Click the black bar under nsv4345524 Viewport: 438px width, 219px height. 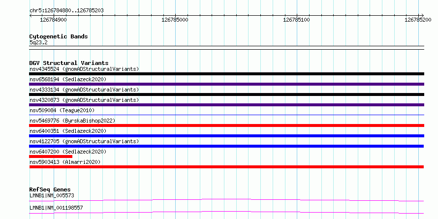[226, 74]
